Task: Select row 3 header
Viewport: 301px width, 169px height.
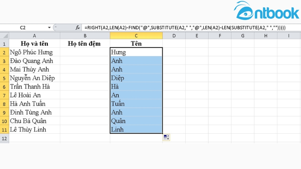Action: click(x=4, y=60)
